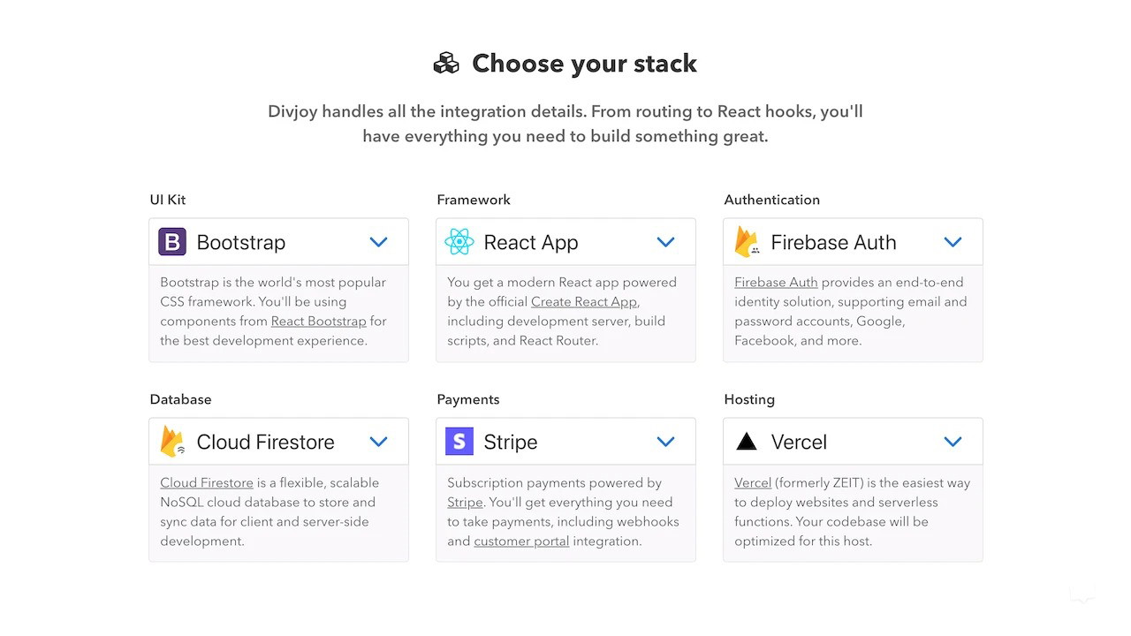Open the Hosting dropdown chevron
The width and height of the screenshot is (1131, 636).
click(x=953, y=442)
